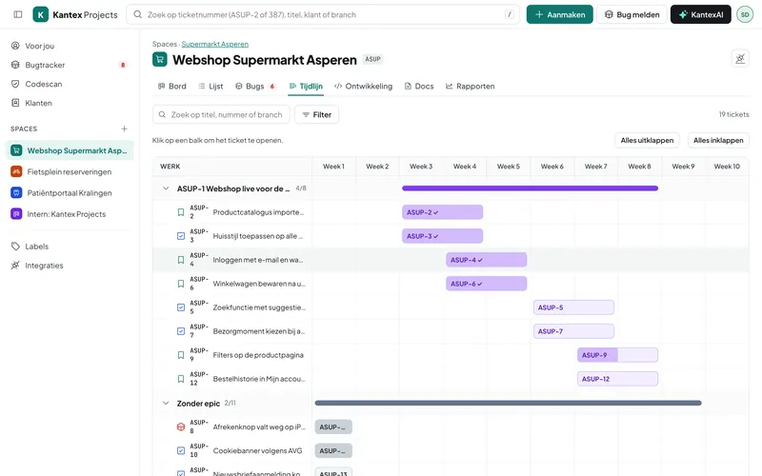Image resolution: width=762 pixels, height=476 pixels.
Task: Click the ASUP project key badge
Action: [x=372, y=59]
